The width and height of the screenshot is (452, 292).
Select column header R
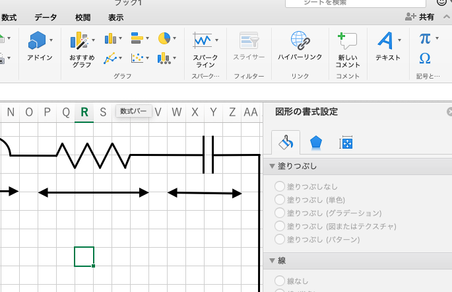coord(84,112)
